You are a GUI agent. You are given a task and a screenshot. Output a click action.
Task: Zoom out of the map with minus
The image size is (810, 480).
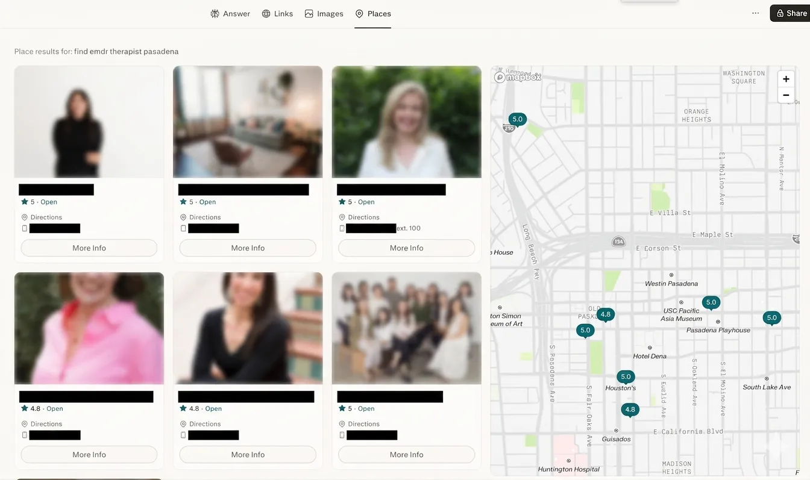[x=786, y=95]
